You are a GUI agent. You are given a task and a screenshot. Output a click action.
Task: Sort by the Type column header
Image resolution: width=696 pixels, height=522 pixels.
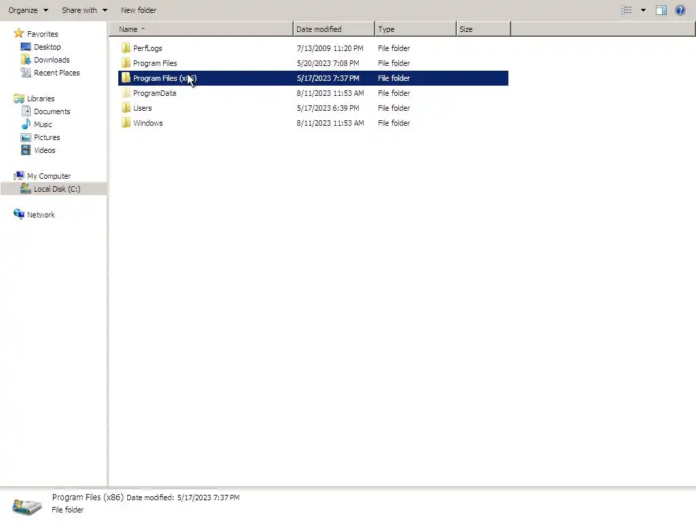[415, 29]
